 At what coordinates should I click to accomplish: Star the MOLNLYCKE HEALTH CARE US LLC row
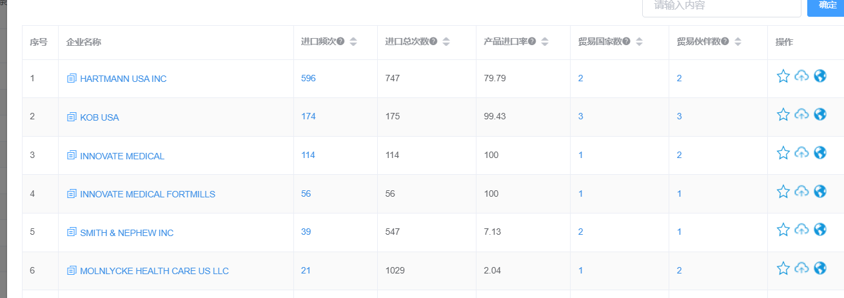[x=783, y=268]
